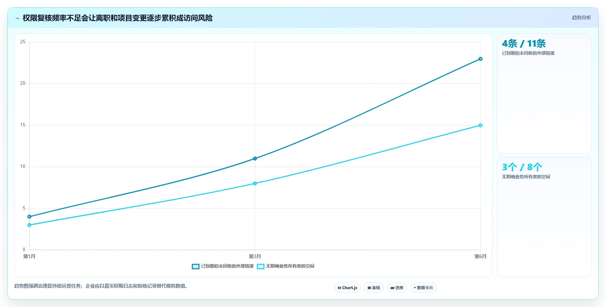Click the light cyan data point at 第6月
Viewport: 606px width, 307px height.
(480, 125)
